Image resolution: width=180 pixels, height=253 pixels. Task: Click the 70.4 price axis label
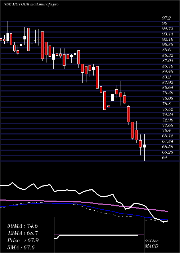166,130
